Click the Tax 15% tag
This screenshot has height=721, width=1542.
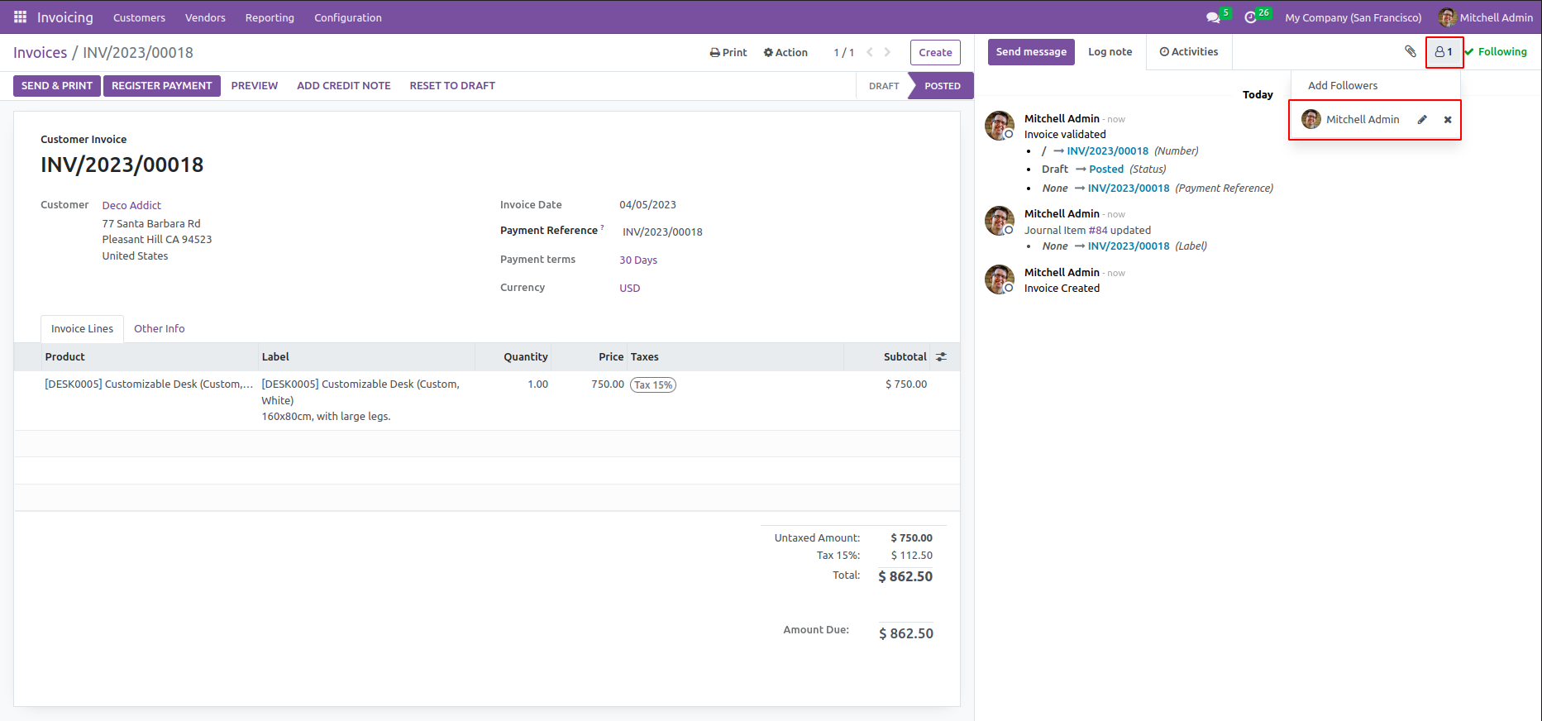[x=653, y=384]
